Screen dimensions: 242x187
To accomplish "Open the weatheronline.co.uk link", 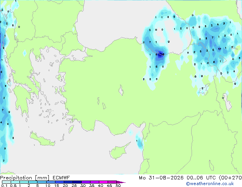I will [x=210, y=184].
